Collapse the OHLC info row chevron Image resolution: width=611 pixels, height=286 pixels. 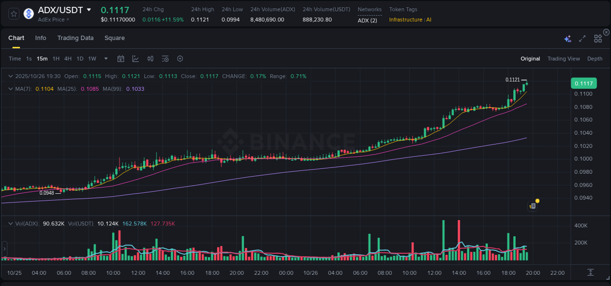11,76
